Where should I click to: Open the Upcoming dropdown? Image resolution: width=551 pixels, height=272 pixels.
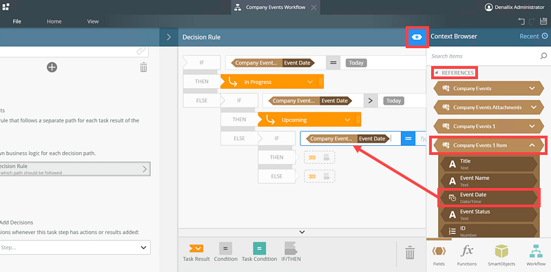click(x=348, y=120)
